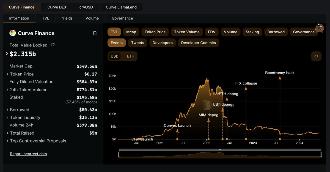
Task: Expand the Total Value Locked breakdown
Action: point(7,53)
